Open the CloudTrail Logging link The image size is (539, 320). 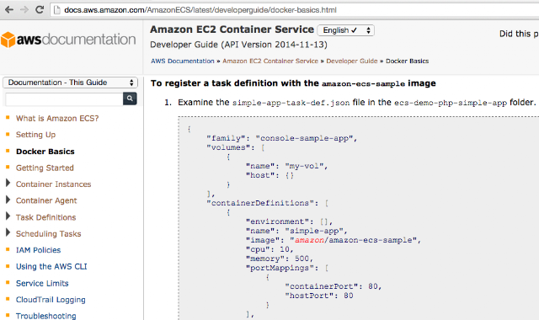pyautogui.click(x=51, y=300)
